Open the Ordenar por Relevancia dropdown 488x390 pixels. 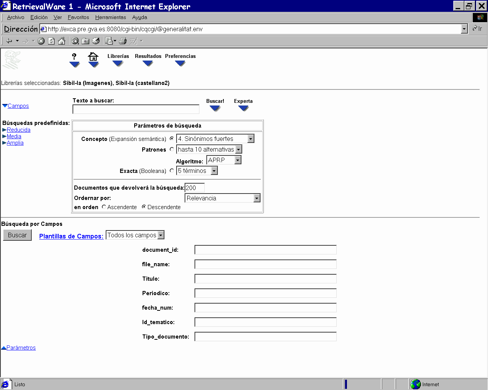257,198
